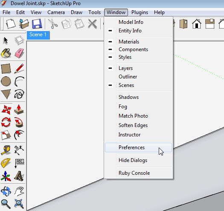224x211 pixels.
Task: Choose Ruby Console menu entry
Action: coord(139,173)
